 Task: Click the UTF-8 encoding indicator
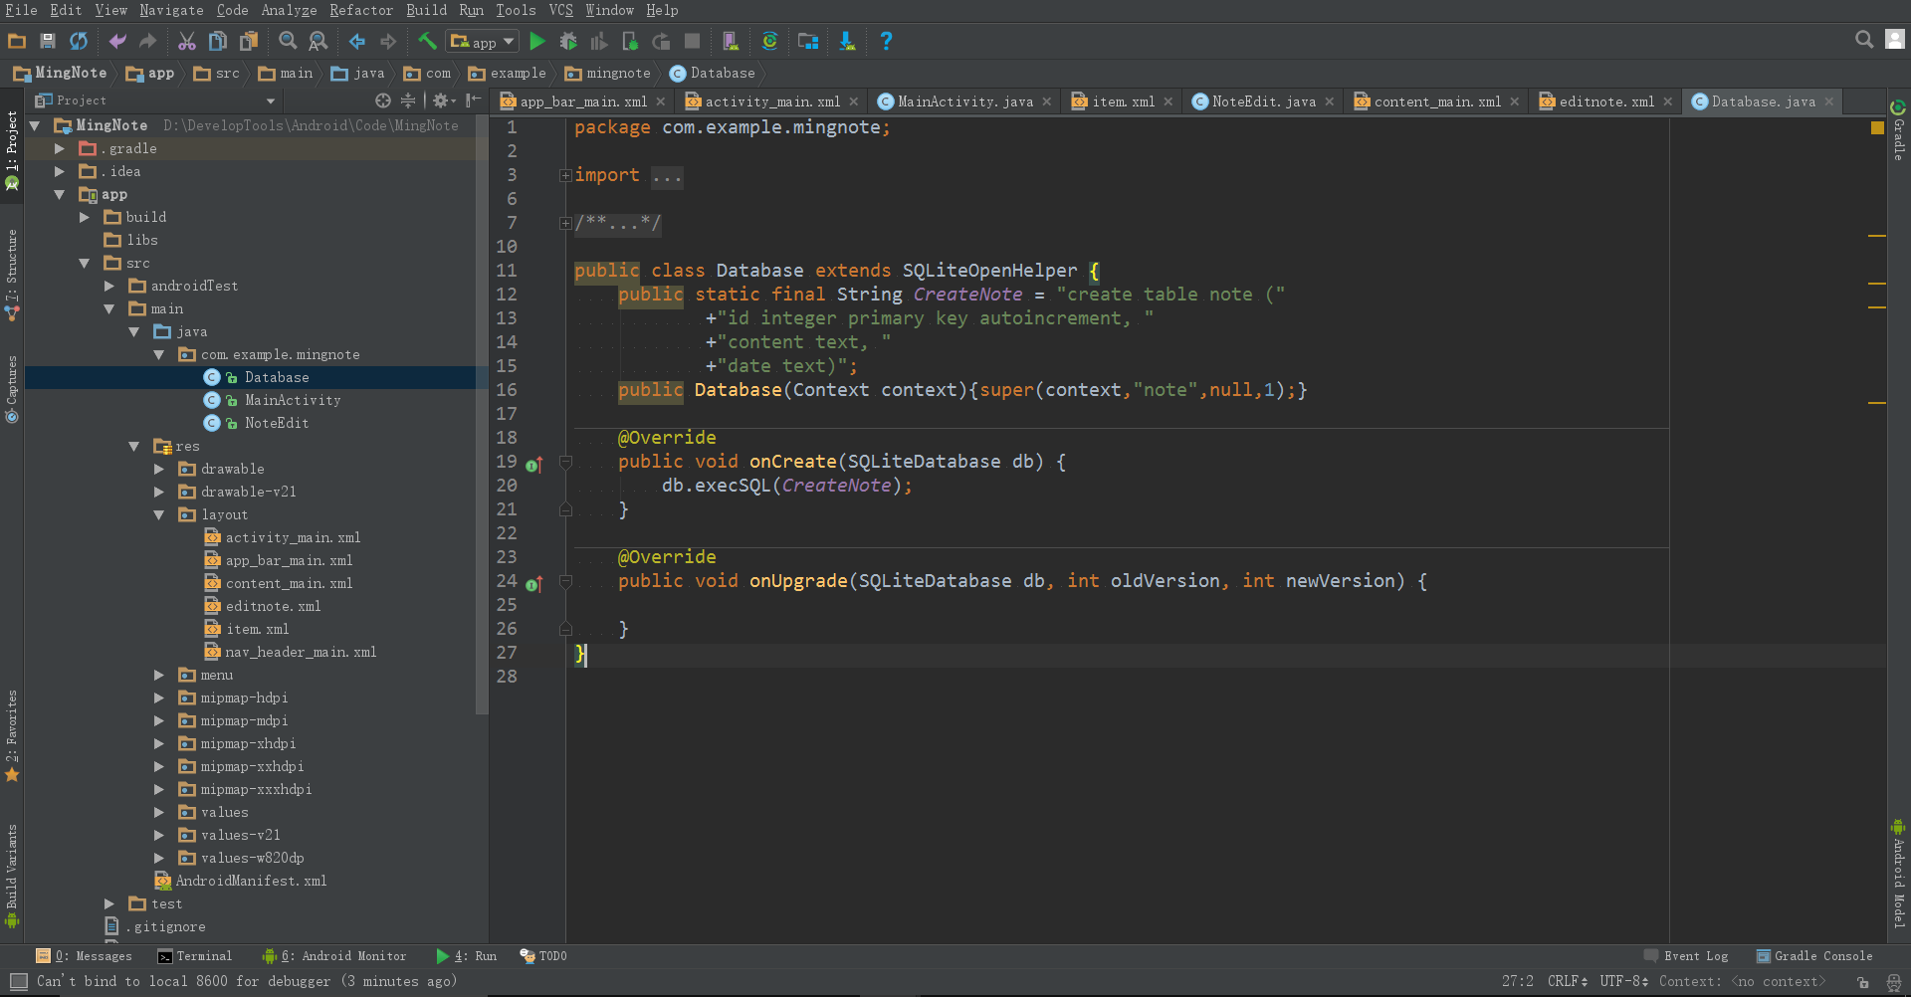pos(1624,982)
